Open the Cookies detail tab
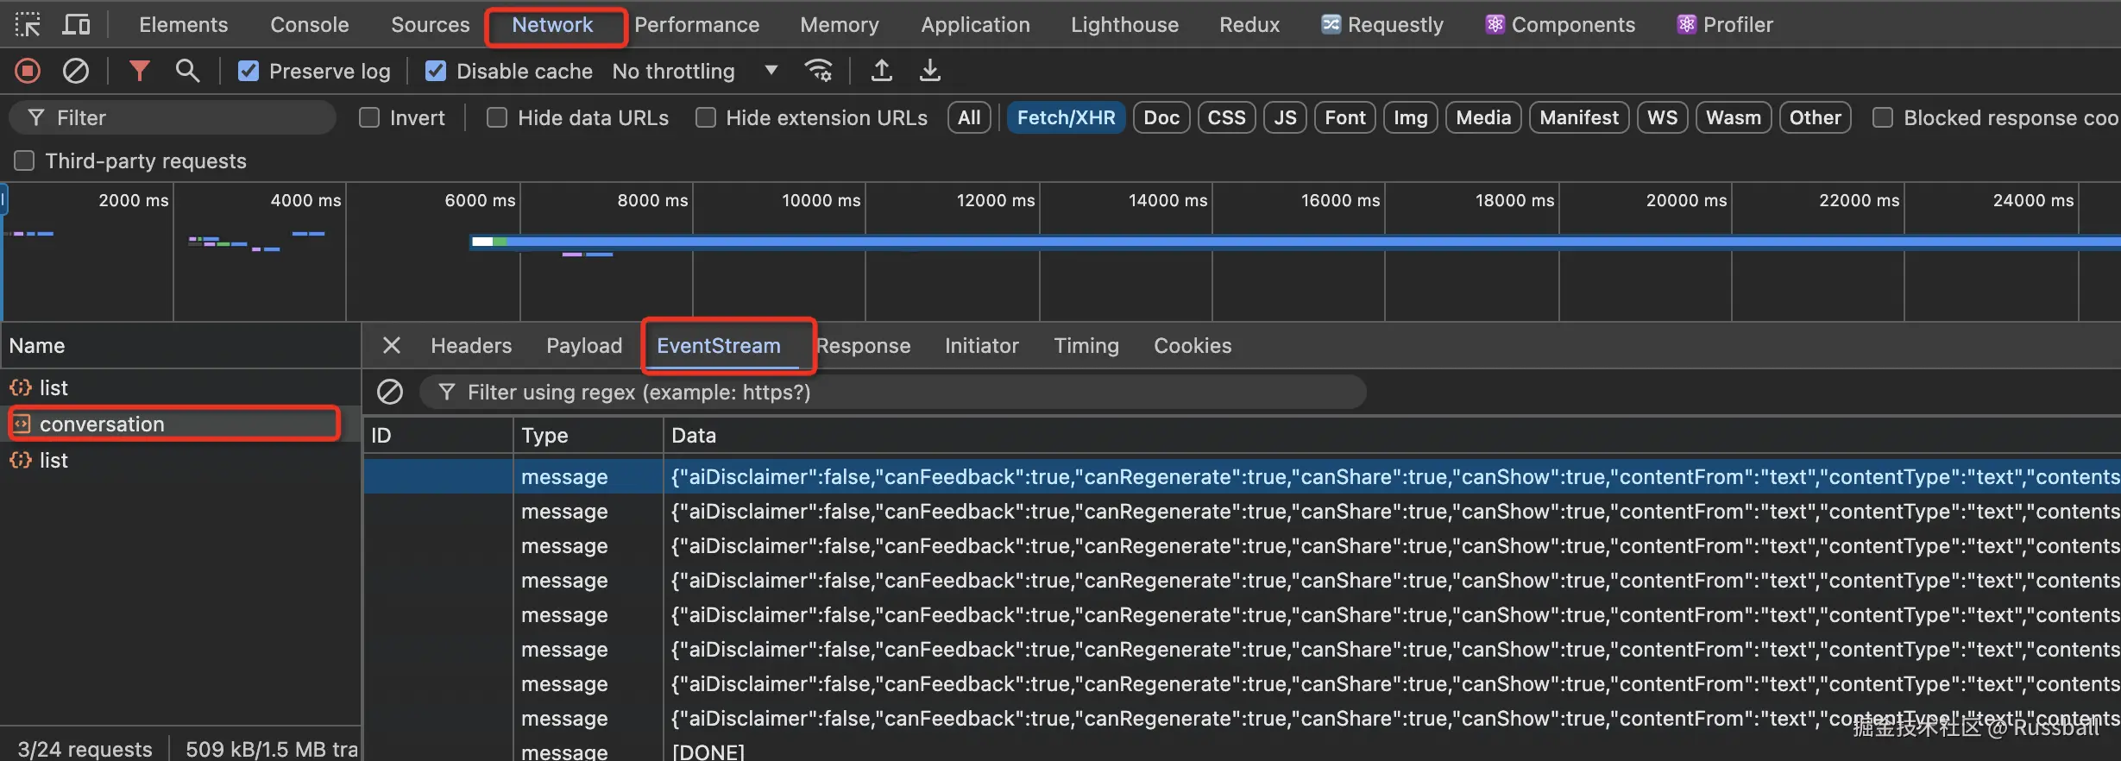Image resolution: width=2121 pixels, height=761 pixels. pyautogui.click(x=1193, y=346)
